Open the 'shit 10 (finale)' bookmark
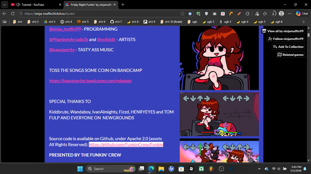Screen dimensions: 311x174 click(171, 22)
